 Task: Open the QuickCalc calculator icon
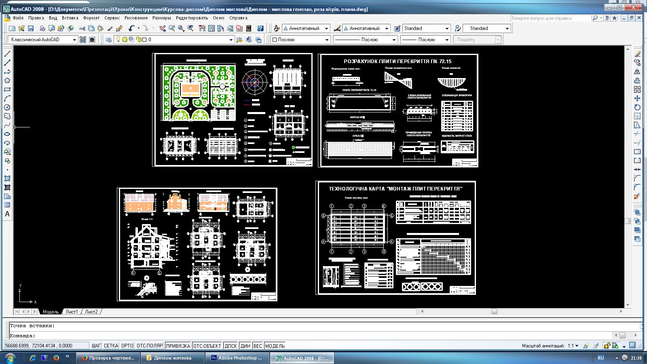click(x=249, y=28)
